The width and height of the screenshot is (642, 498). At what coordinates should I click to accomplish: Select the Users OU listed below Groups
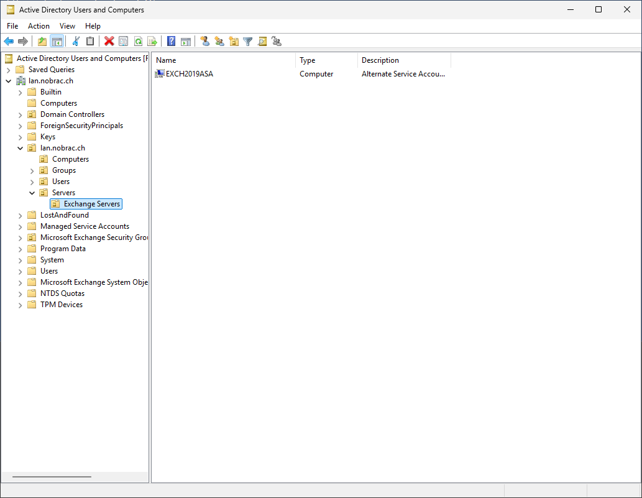(61, 182)
